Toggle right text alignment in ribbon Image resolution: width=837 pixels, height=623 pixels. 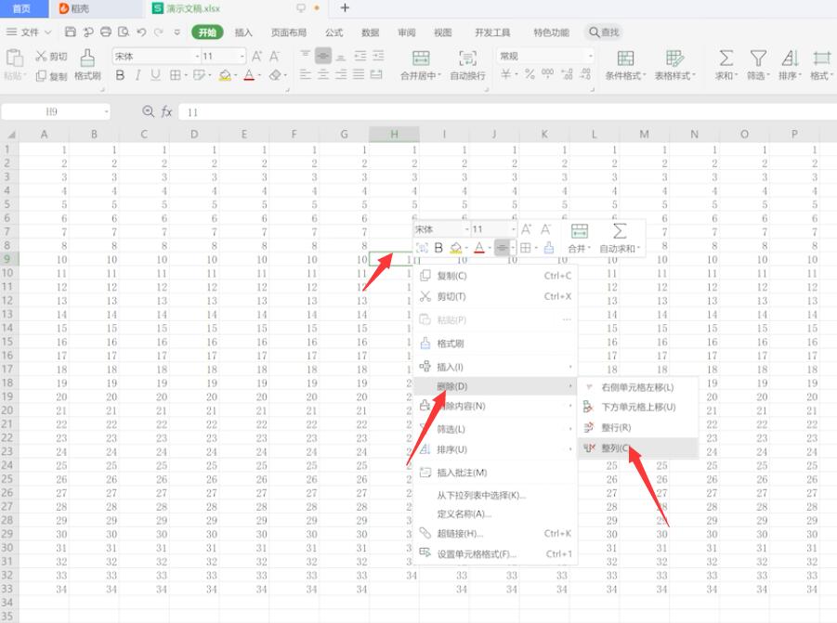click(x=341, y=74)
